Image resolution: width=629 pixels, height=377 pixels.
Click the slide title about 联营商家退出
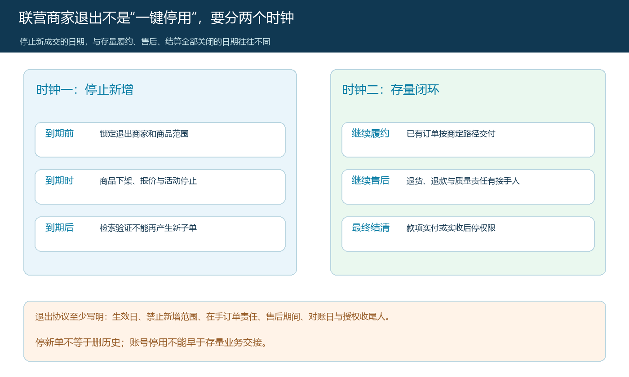pos(156,18)
